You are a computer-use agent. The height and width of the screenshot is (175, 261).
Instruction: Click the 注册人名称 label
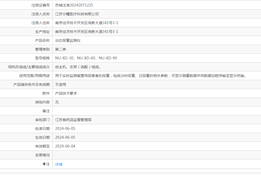click(41, 14)
